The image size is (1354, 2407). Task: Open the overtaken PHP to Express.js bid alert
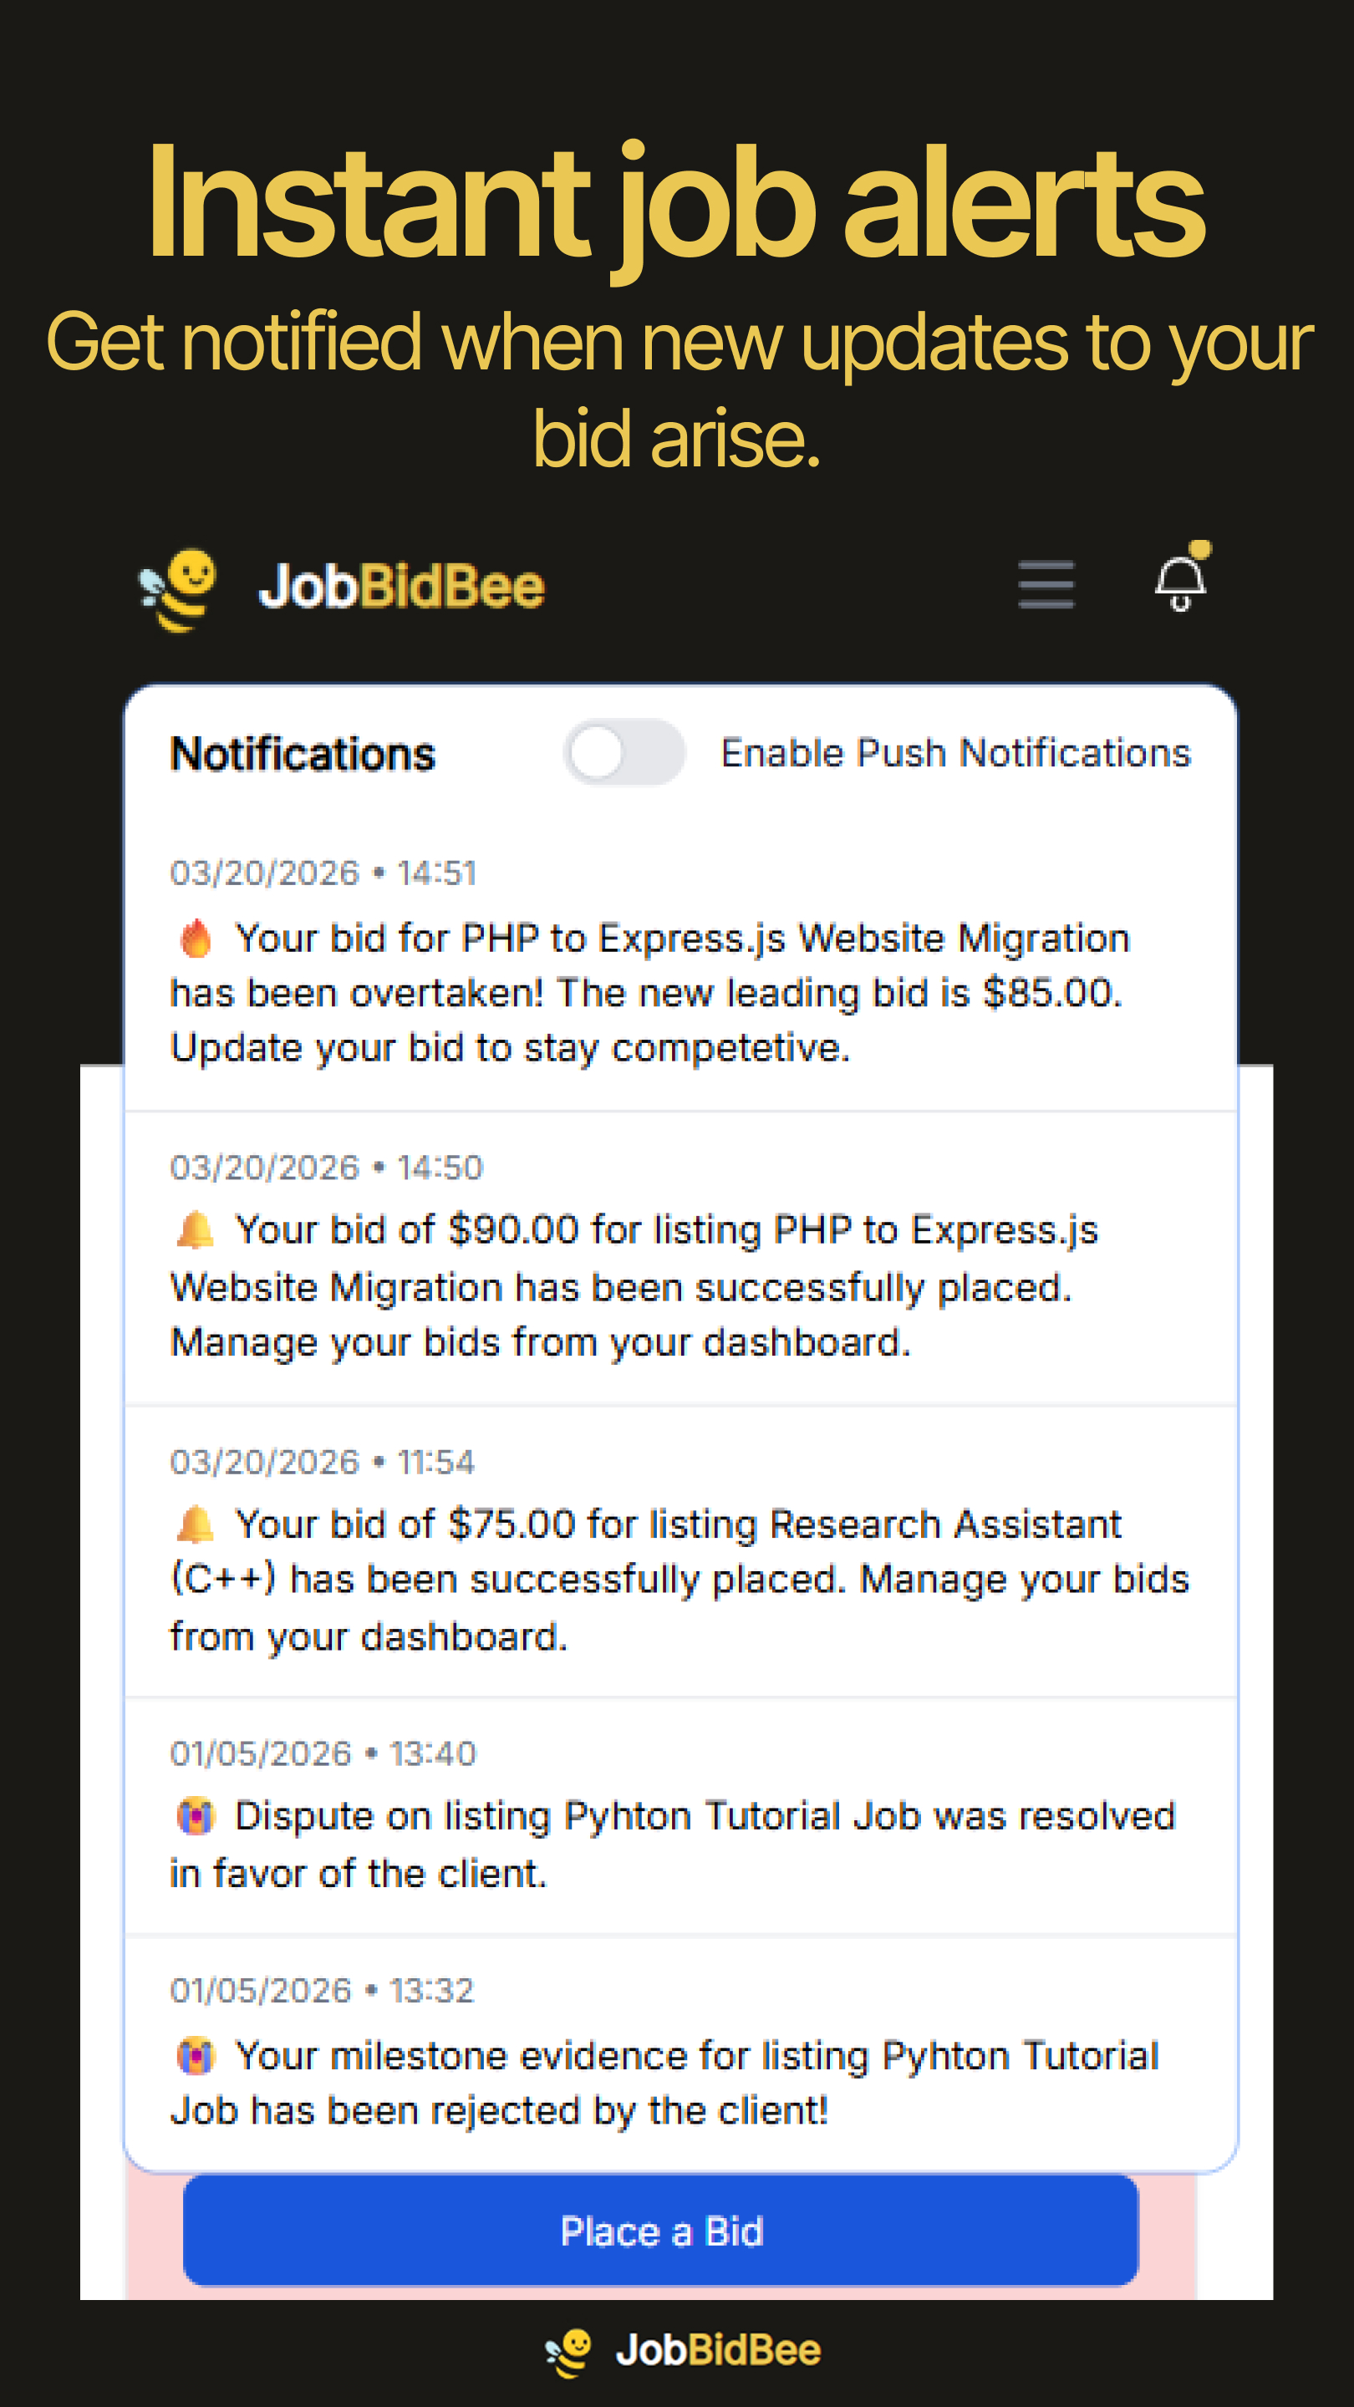(x=654, y=990)
